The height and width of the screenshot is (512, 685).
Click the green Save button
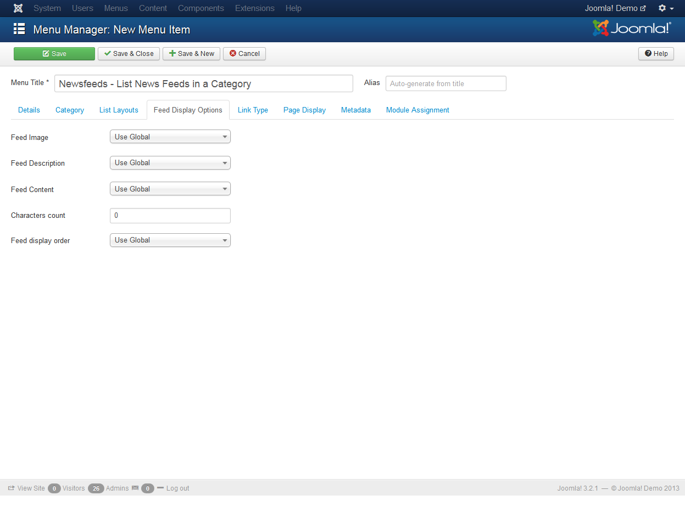54,54
